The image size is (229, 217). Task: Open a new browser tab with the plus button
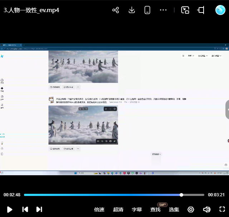pos(24,45)
